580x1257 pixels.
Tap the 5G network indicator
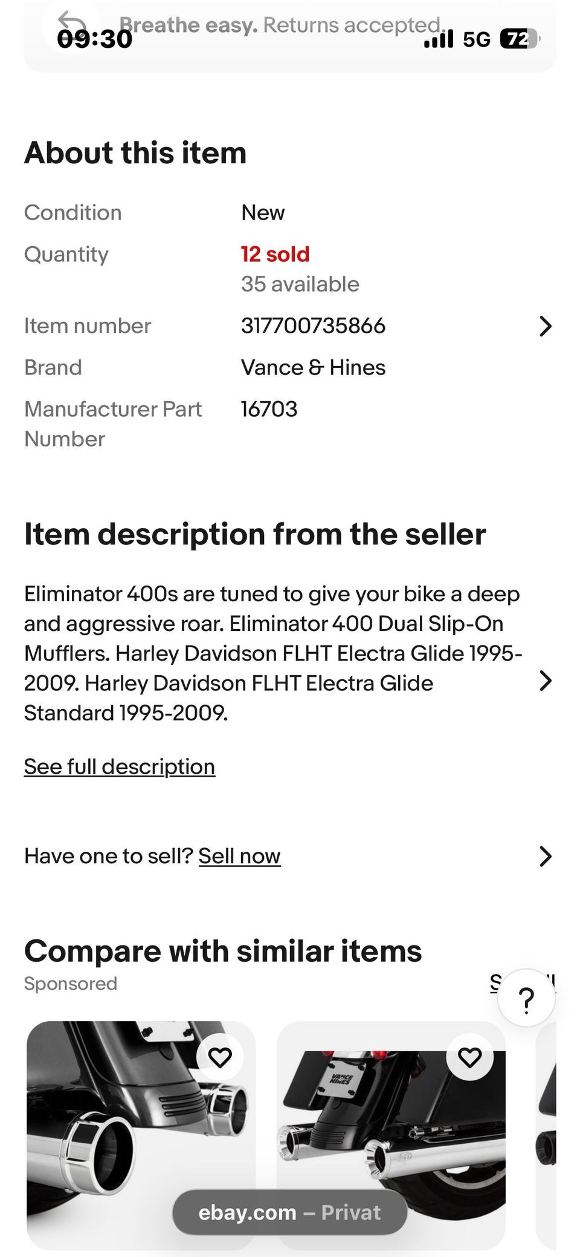(477, 40)
